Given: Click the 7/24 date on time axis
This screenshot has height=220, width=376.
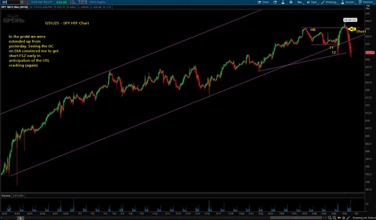Looking at the screenshot, I should click(x=281, y=213).
